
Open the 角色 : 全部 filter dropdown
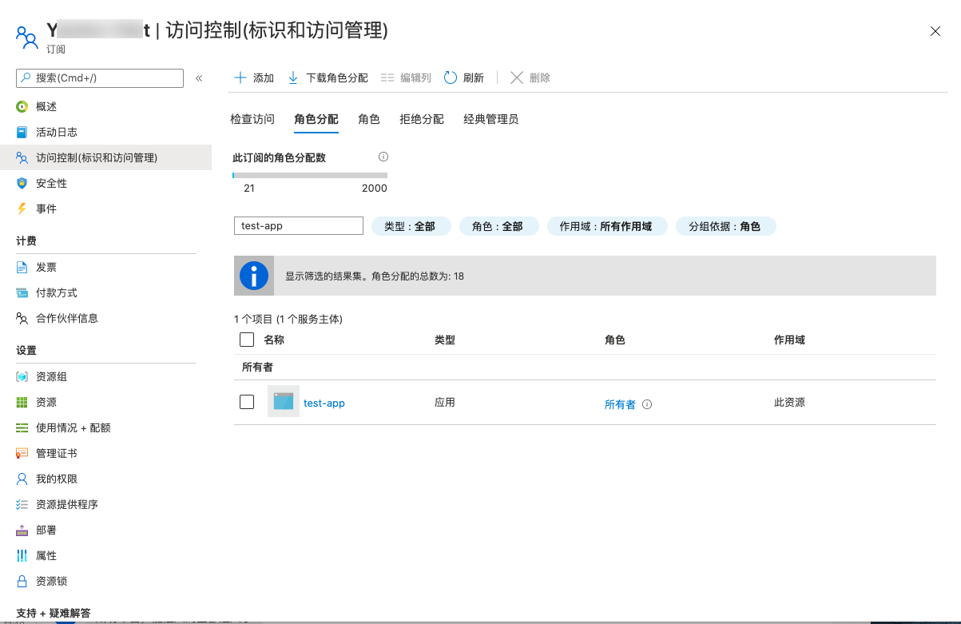pyautogui.click(x=498, y=226)
